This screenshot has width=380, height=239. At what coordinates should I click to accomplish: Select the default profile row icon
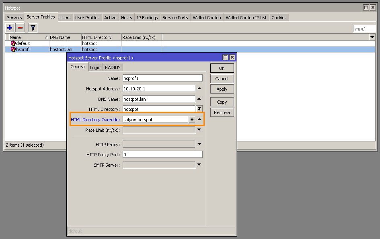pyautogui.click(x=13, y=43)
